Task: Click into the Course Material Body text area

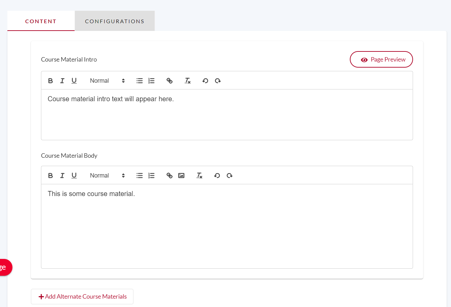Action: (227, 226)
